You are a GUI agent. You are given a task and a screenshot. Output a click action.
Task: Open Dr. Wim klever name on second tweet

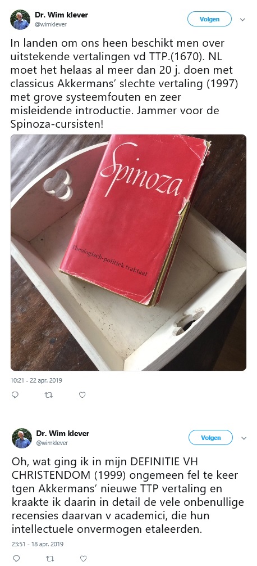(x=63, y=433)
